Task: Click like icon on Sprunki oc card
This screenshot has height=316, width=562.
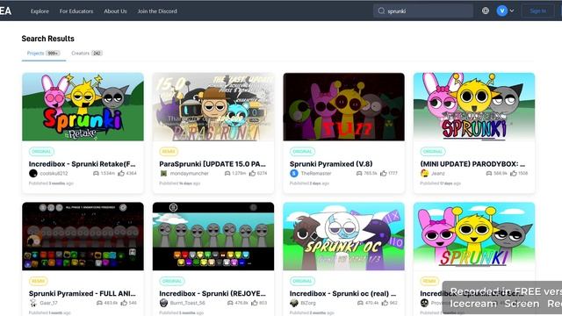Action: coord(385,303)
